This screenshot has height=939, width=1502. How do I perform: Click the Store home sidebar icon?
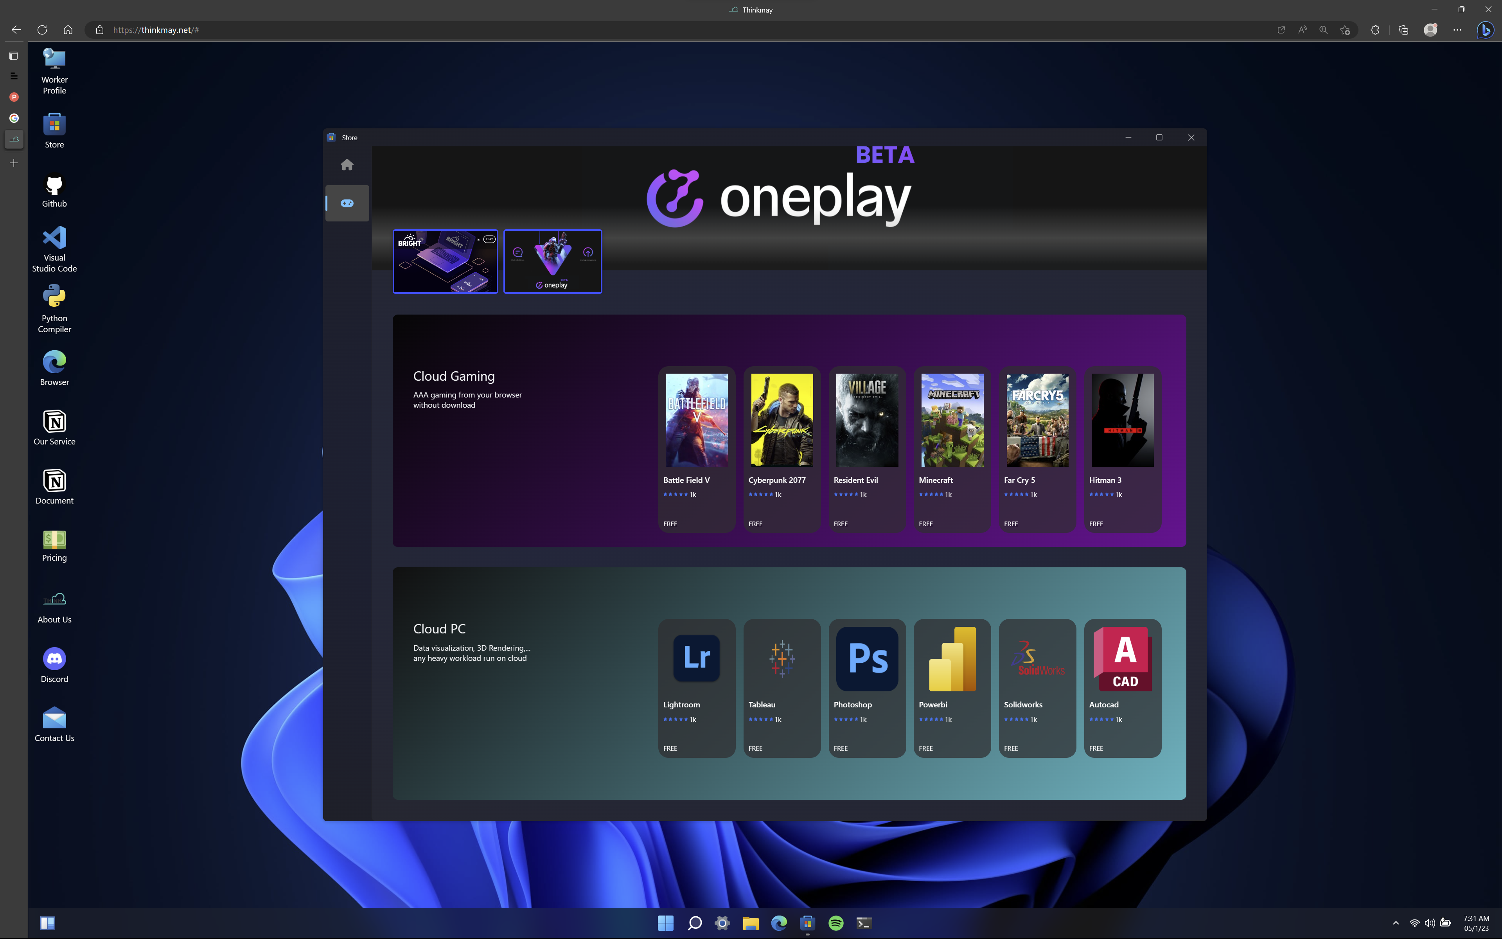click(347, 165)
